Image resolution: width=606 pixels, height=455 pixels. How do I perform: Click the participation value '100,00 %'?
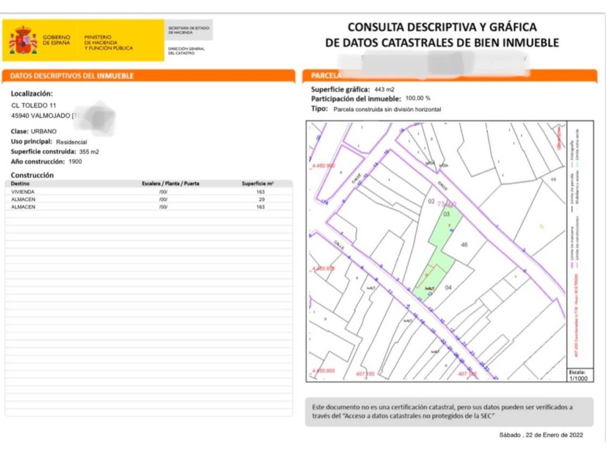[x=418, y=98]
